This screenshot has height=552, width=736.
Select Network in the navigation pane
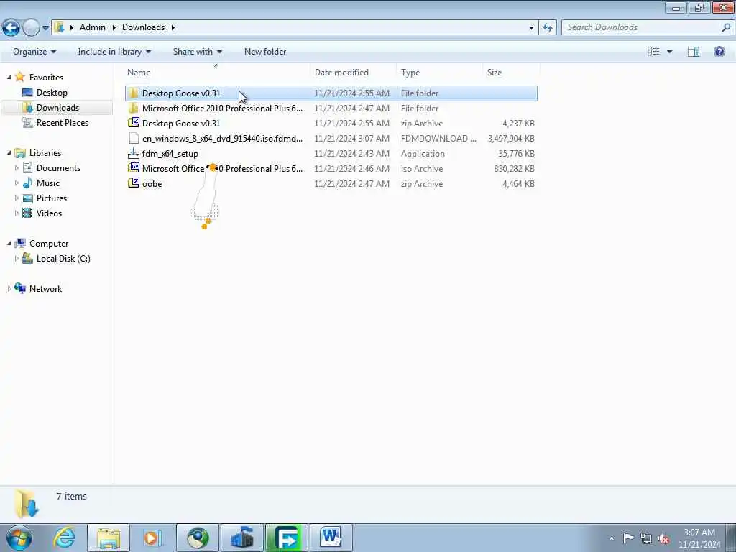point(45,289)
